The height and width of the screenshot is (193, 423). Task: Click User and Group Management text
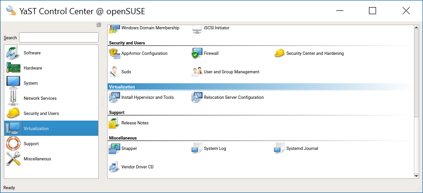pos(232,72)
